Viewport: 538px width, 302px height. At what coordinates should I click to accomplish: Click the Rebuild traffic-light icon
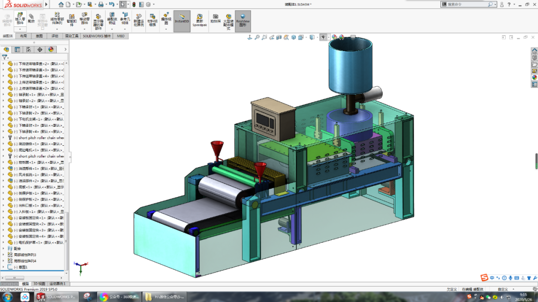pos(134,4)
